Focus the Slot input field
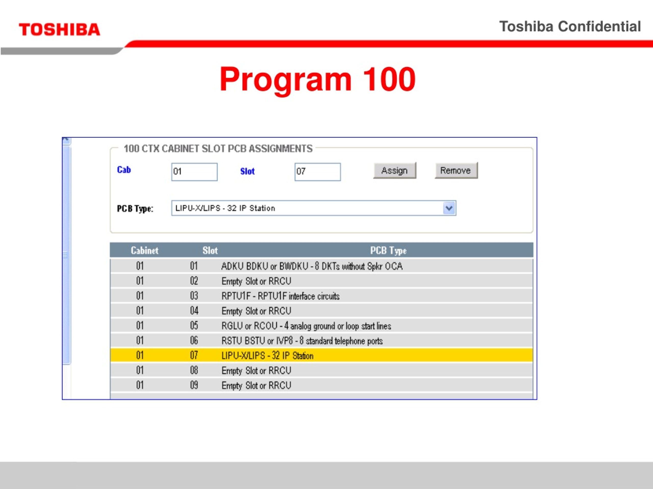Screen dimensions: 653x489 [317, 172]
